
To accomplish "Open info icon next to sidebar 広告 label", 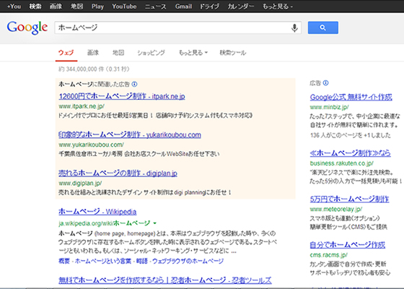I will 325,83.
